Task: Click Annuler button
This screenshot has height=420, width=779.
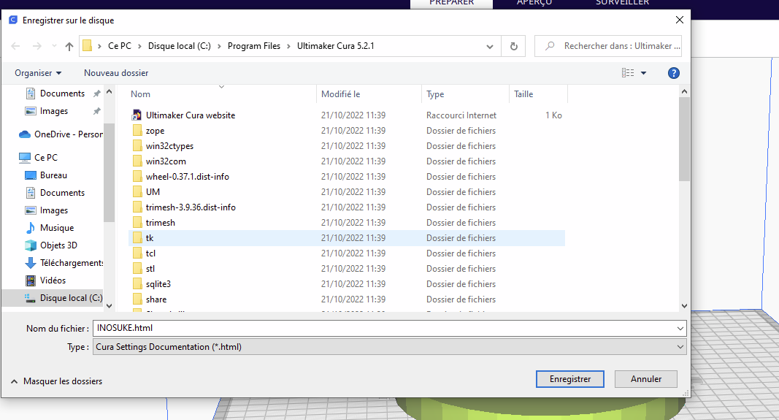Action: click(x=646, y=379)
